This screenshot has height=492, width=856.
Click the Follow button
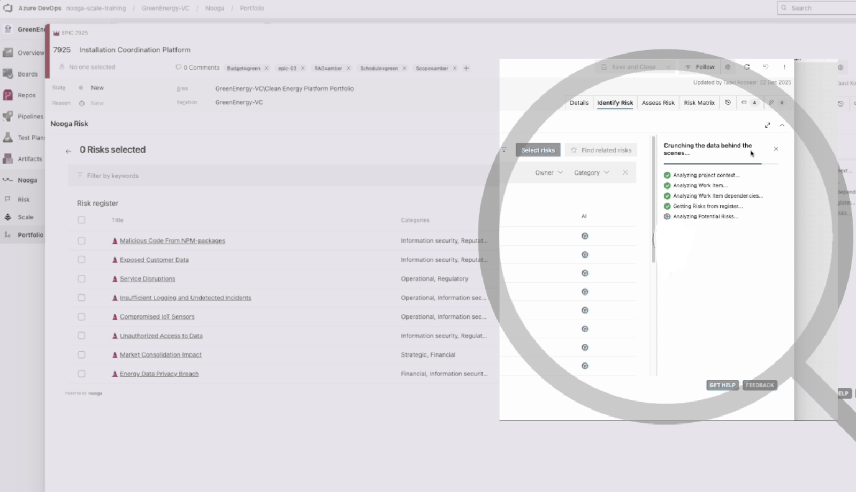[700, 67]
